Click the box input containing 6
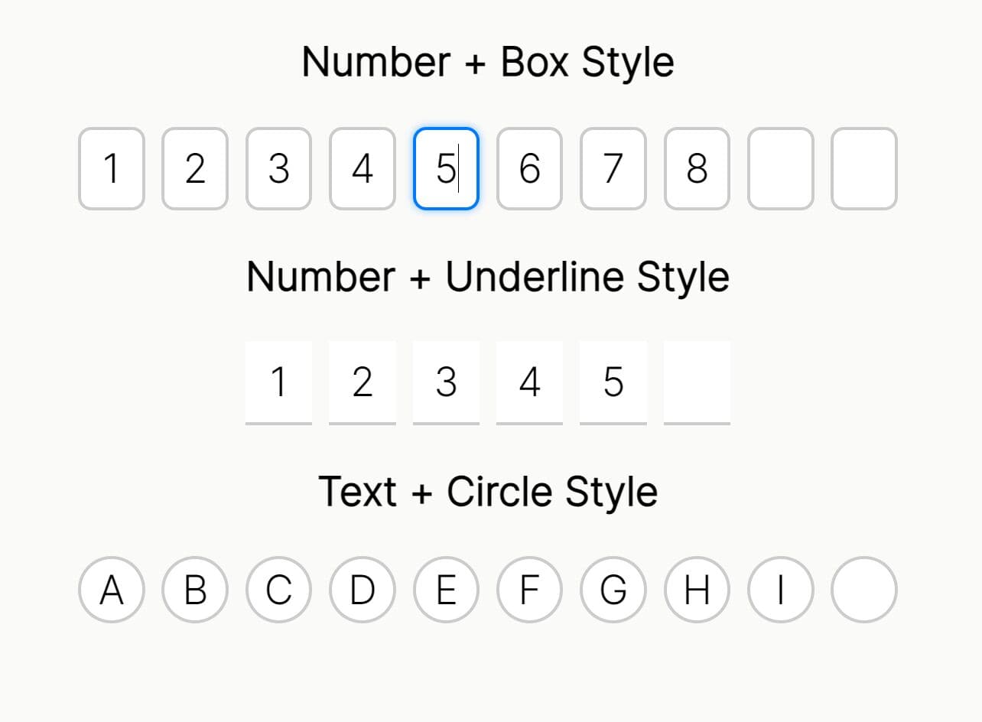 529,168
